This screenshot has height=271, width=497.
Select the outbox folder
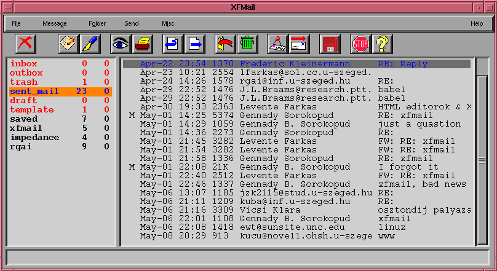coord(60,73)
